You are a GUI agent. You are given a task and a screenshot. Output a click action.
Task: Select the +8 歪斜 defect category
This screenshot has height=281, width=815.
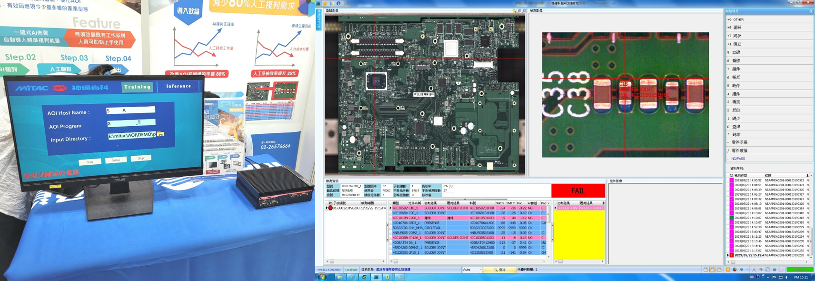pyautogui.click(x=769, y=28)
